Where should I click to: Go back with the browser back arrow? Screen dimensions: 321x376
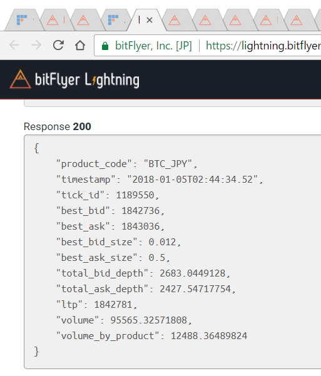coord(14,45)
